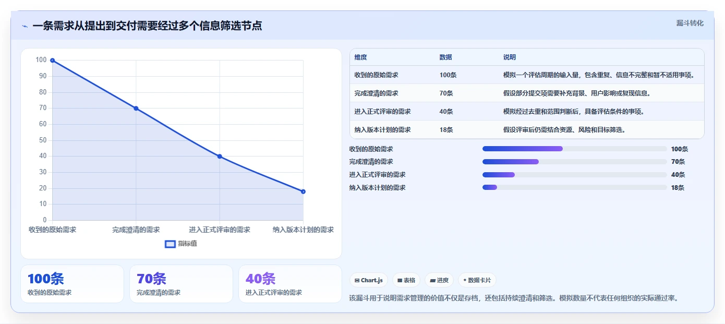Select the chart data point at value 18
725x324 pixels.
(x=303, y=191)
